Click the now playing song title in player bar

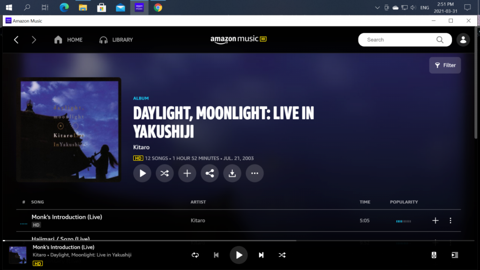pos(63,247)
